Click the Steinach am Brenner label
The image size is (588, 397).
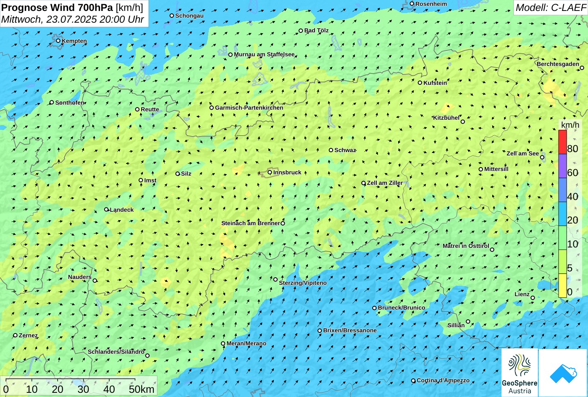coord(250,223)
